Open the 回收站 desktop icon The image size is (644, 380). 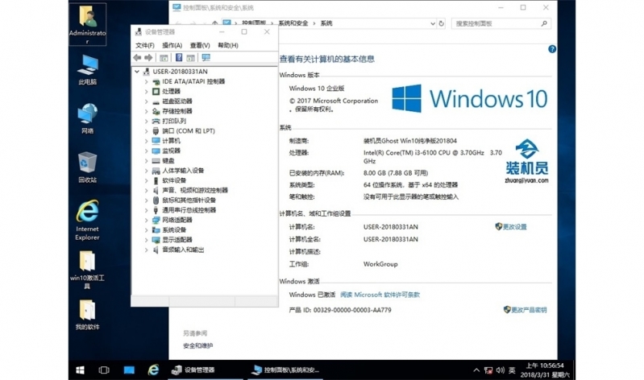(87, 167)
